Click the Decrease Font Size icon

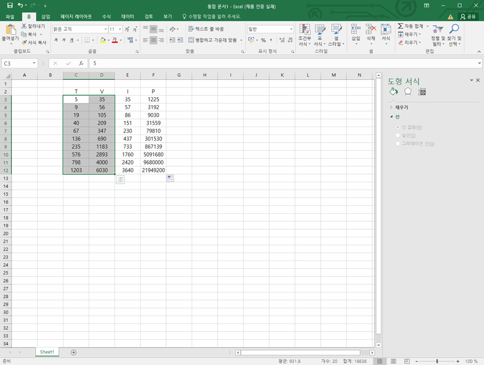click(x=135, y=29)
